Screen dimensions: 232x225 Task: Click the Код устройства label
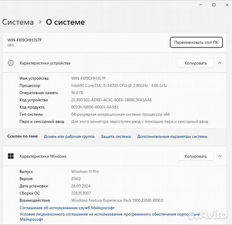point(34,100)
